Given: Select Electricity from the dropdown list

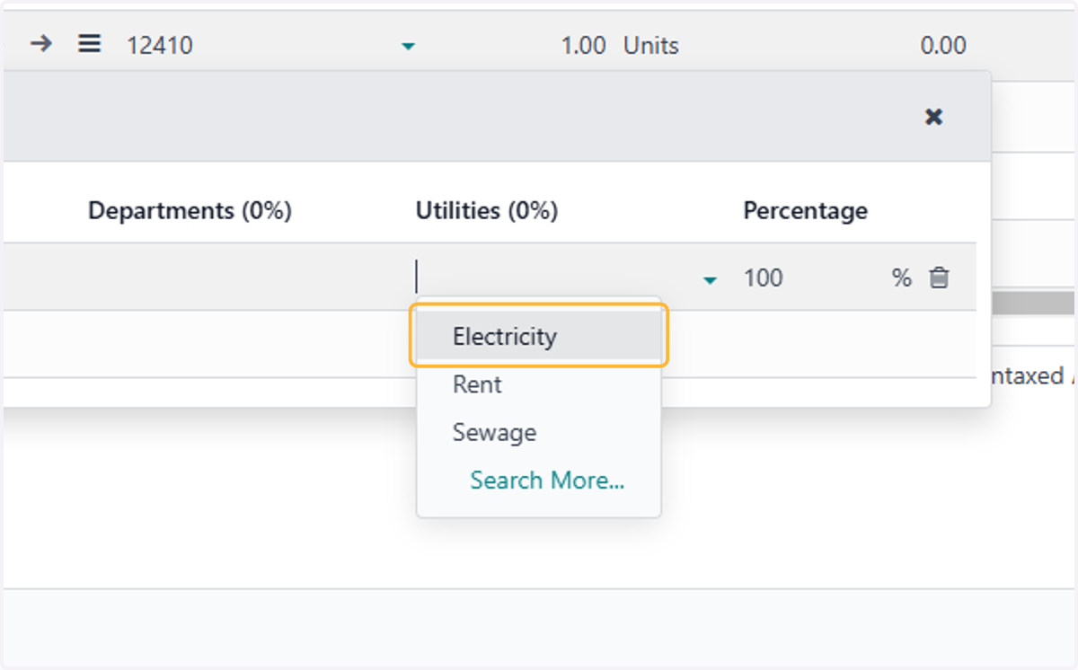Looking at the screenshot, I should coord(539,337).
